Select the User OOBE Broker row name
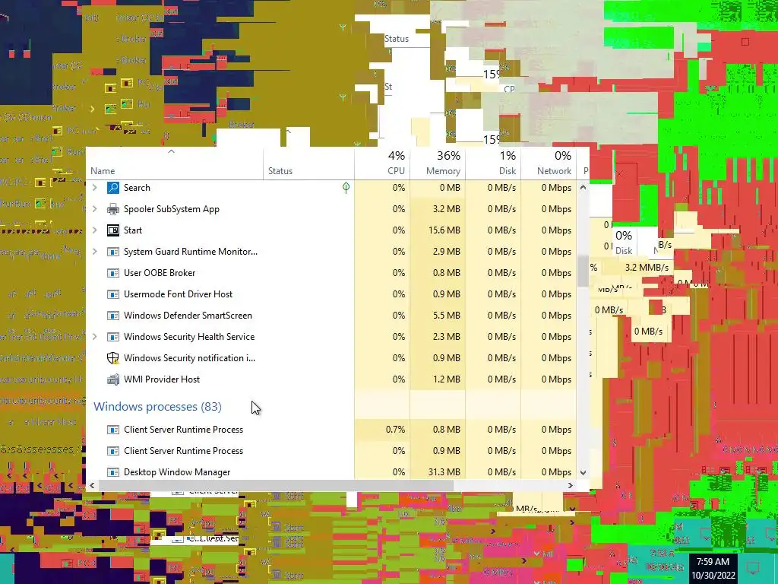 coord(160,273)
